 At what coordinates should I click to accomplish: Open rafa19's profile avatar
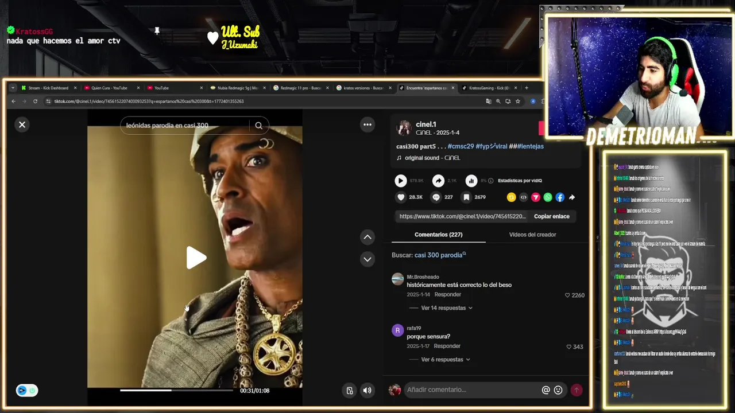(397, 330)
